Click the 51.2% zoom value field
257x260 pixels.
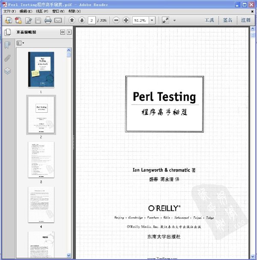click(140, 20)
